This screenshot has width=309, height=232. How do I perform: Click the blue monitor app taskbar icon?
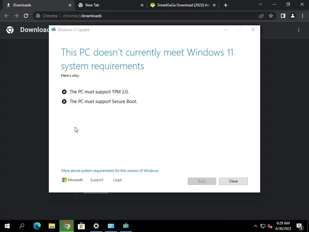(x=111, y=226)
